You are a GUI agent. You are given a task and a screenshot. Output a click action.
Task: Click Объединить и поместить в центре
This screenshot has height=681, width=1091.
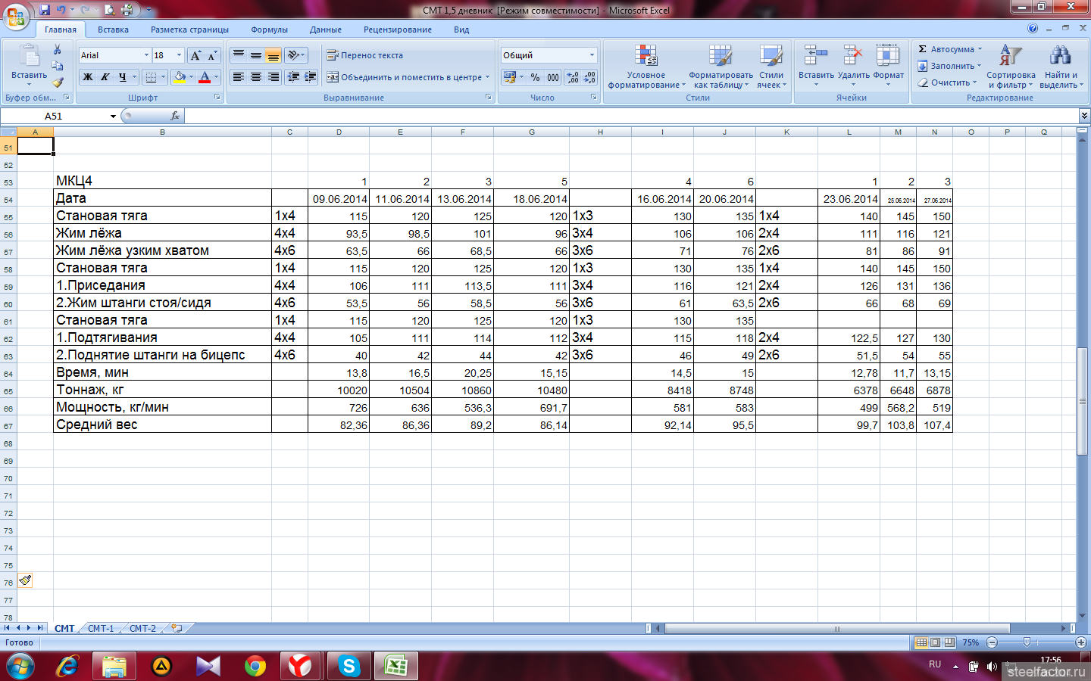[x=408, y=77]
